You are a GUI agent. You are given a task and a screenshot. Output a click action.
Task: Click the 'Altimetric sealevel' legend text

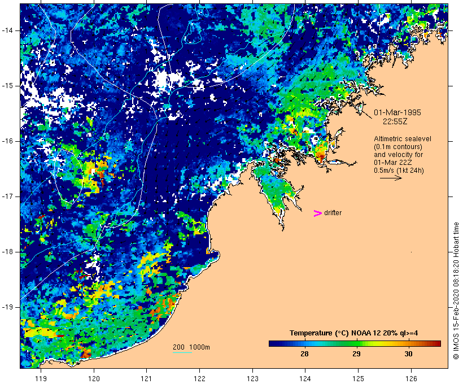(x=403, y=139)
